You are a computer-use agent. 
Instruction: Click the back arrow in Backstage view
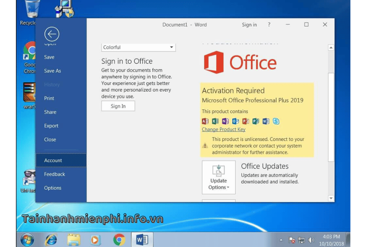click(x=52, y=34)
